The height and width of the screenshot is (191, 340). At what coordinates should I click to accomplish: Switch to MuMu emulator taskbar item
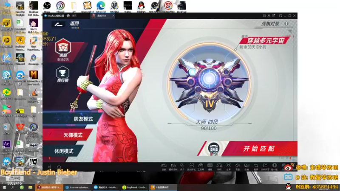(106, 188)
